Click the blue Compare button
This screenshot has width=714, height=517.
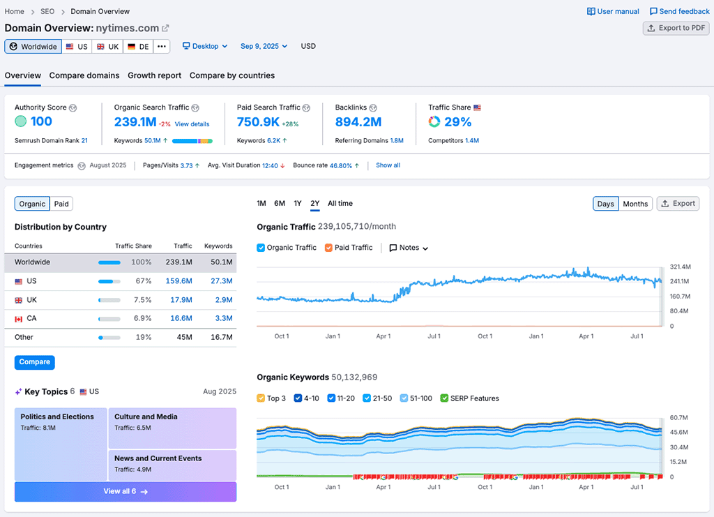[35, 362]
